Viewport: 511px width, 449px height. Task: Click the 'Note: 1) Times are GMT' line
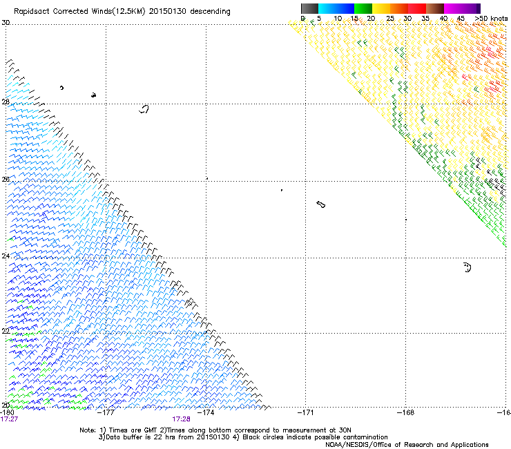pos(215,430)
